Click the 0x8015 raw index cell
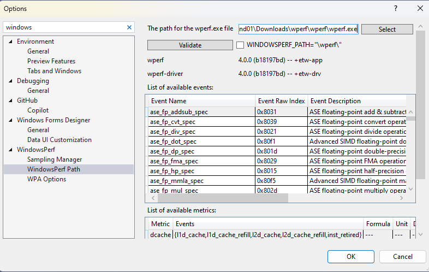429x272 pixels. pyautogui.click(x=281, y=171)
